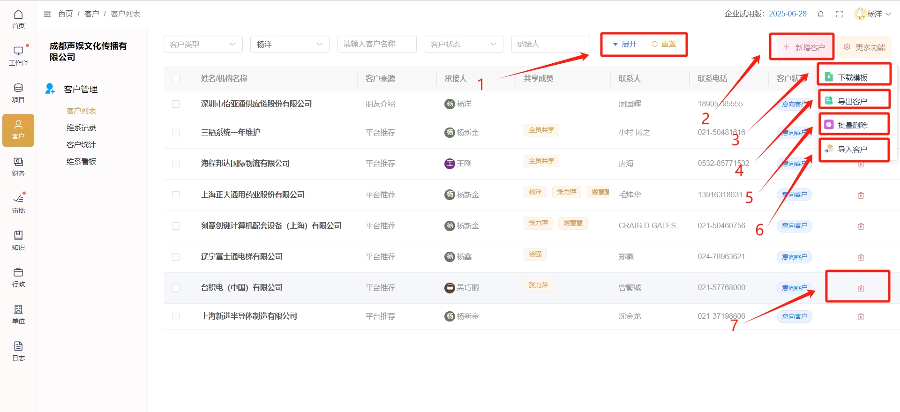Screen dimensions: 900x412
Task: Go to 维系看板 in the side menu
Action: pos(81,161)
